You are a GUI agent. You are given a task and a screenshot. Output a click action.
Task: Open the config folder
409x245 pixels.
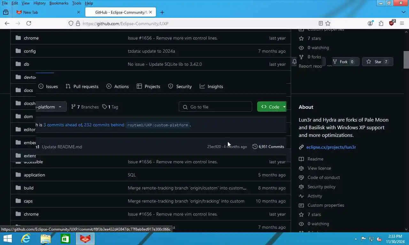click(x=30, y=51)
